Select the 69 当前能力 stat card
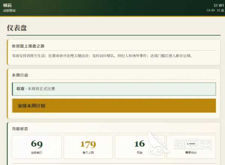 coord(37,147)
